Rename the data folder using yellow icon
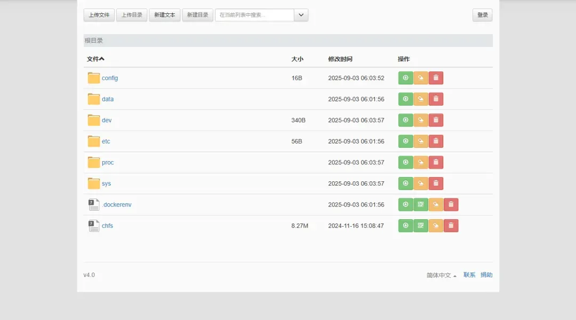This screenshot has height=320, width=576. pos(420,99)
